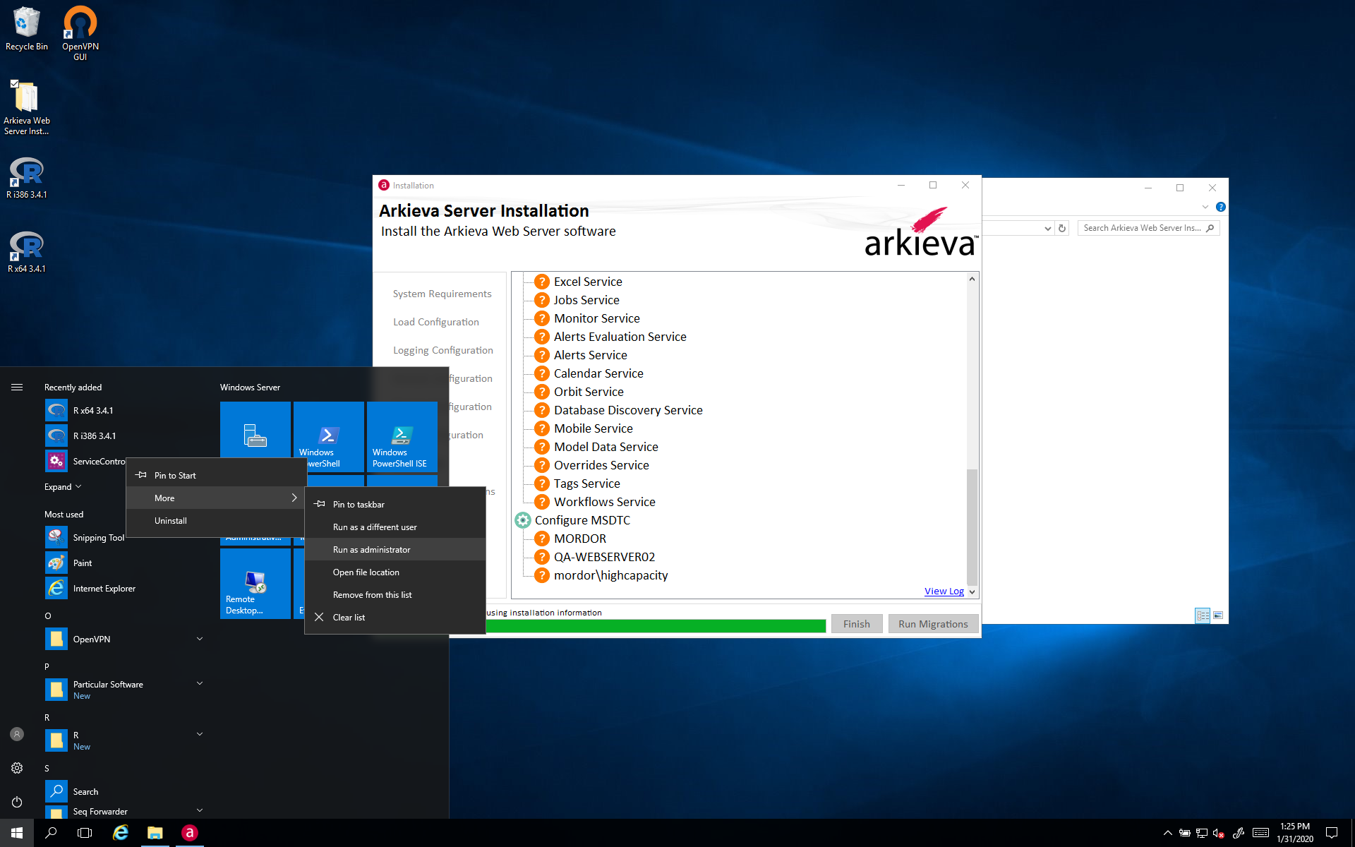Click the Windows Start button
Image resolution: width=1355 pixels, height=847 pixels.
click(17, 833)
